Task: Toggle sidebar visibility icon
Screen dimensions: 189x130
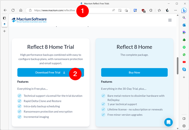Action: (x=184, y=119)
